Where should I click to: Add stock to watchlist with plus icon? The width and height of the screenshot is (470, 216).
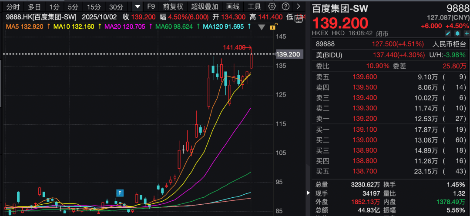coord(466,33)
